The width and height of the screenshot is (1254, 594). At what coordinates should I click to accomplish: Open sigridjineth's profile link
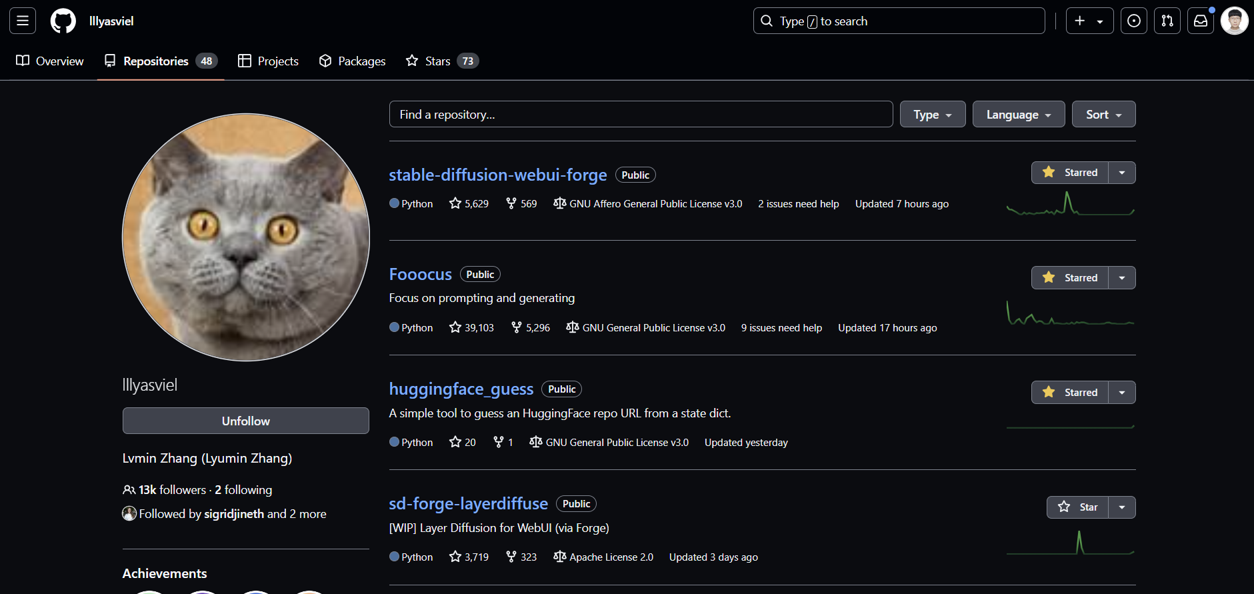(x=234, y=514)
